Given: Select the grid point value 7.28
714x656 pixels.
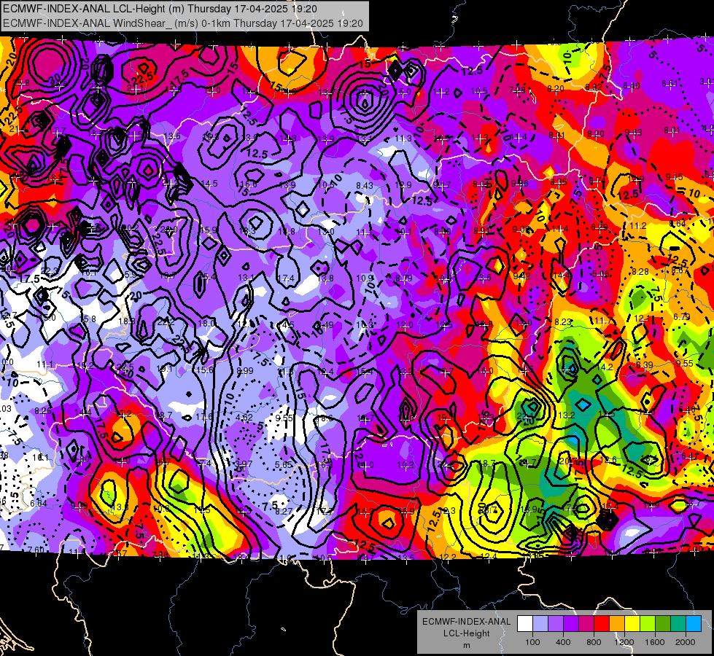Looking at the screenshot, I should point(517,90).
